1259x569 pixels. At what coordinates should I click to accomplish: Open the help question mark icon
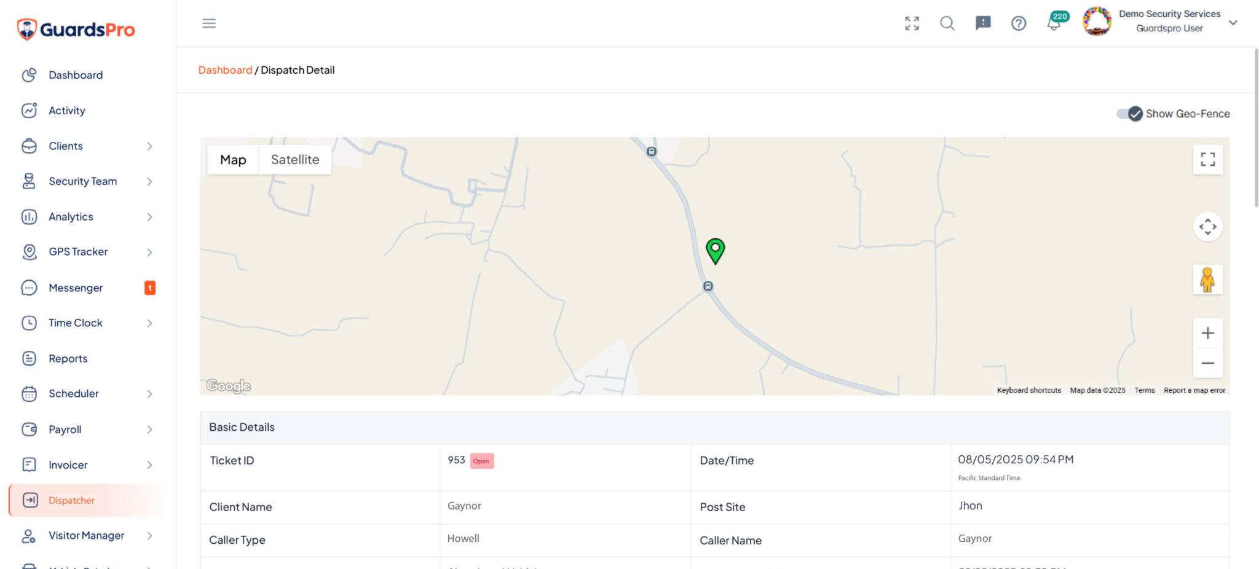tap(1019, 23)
